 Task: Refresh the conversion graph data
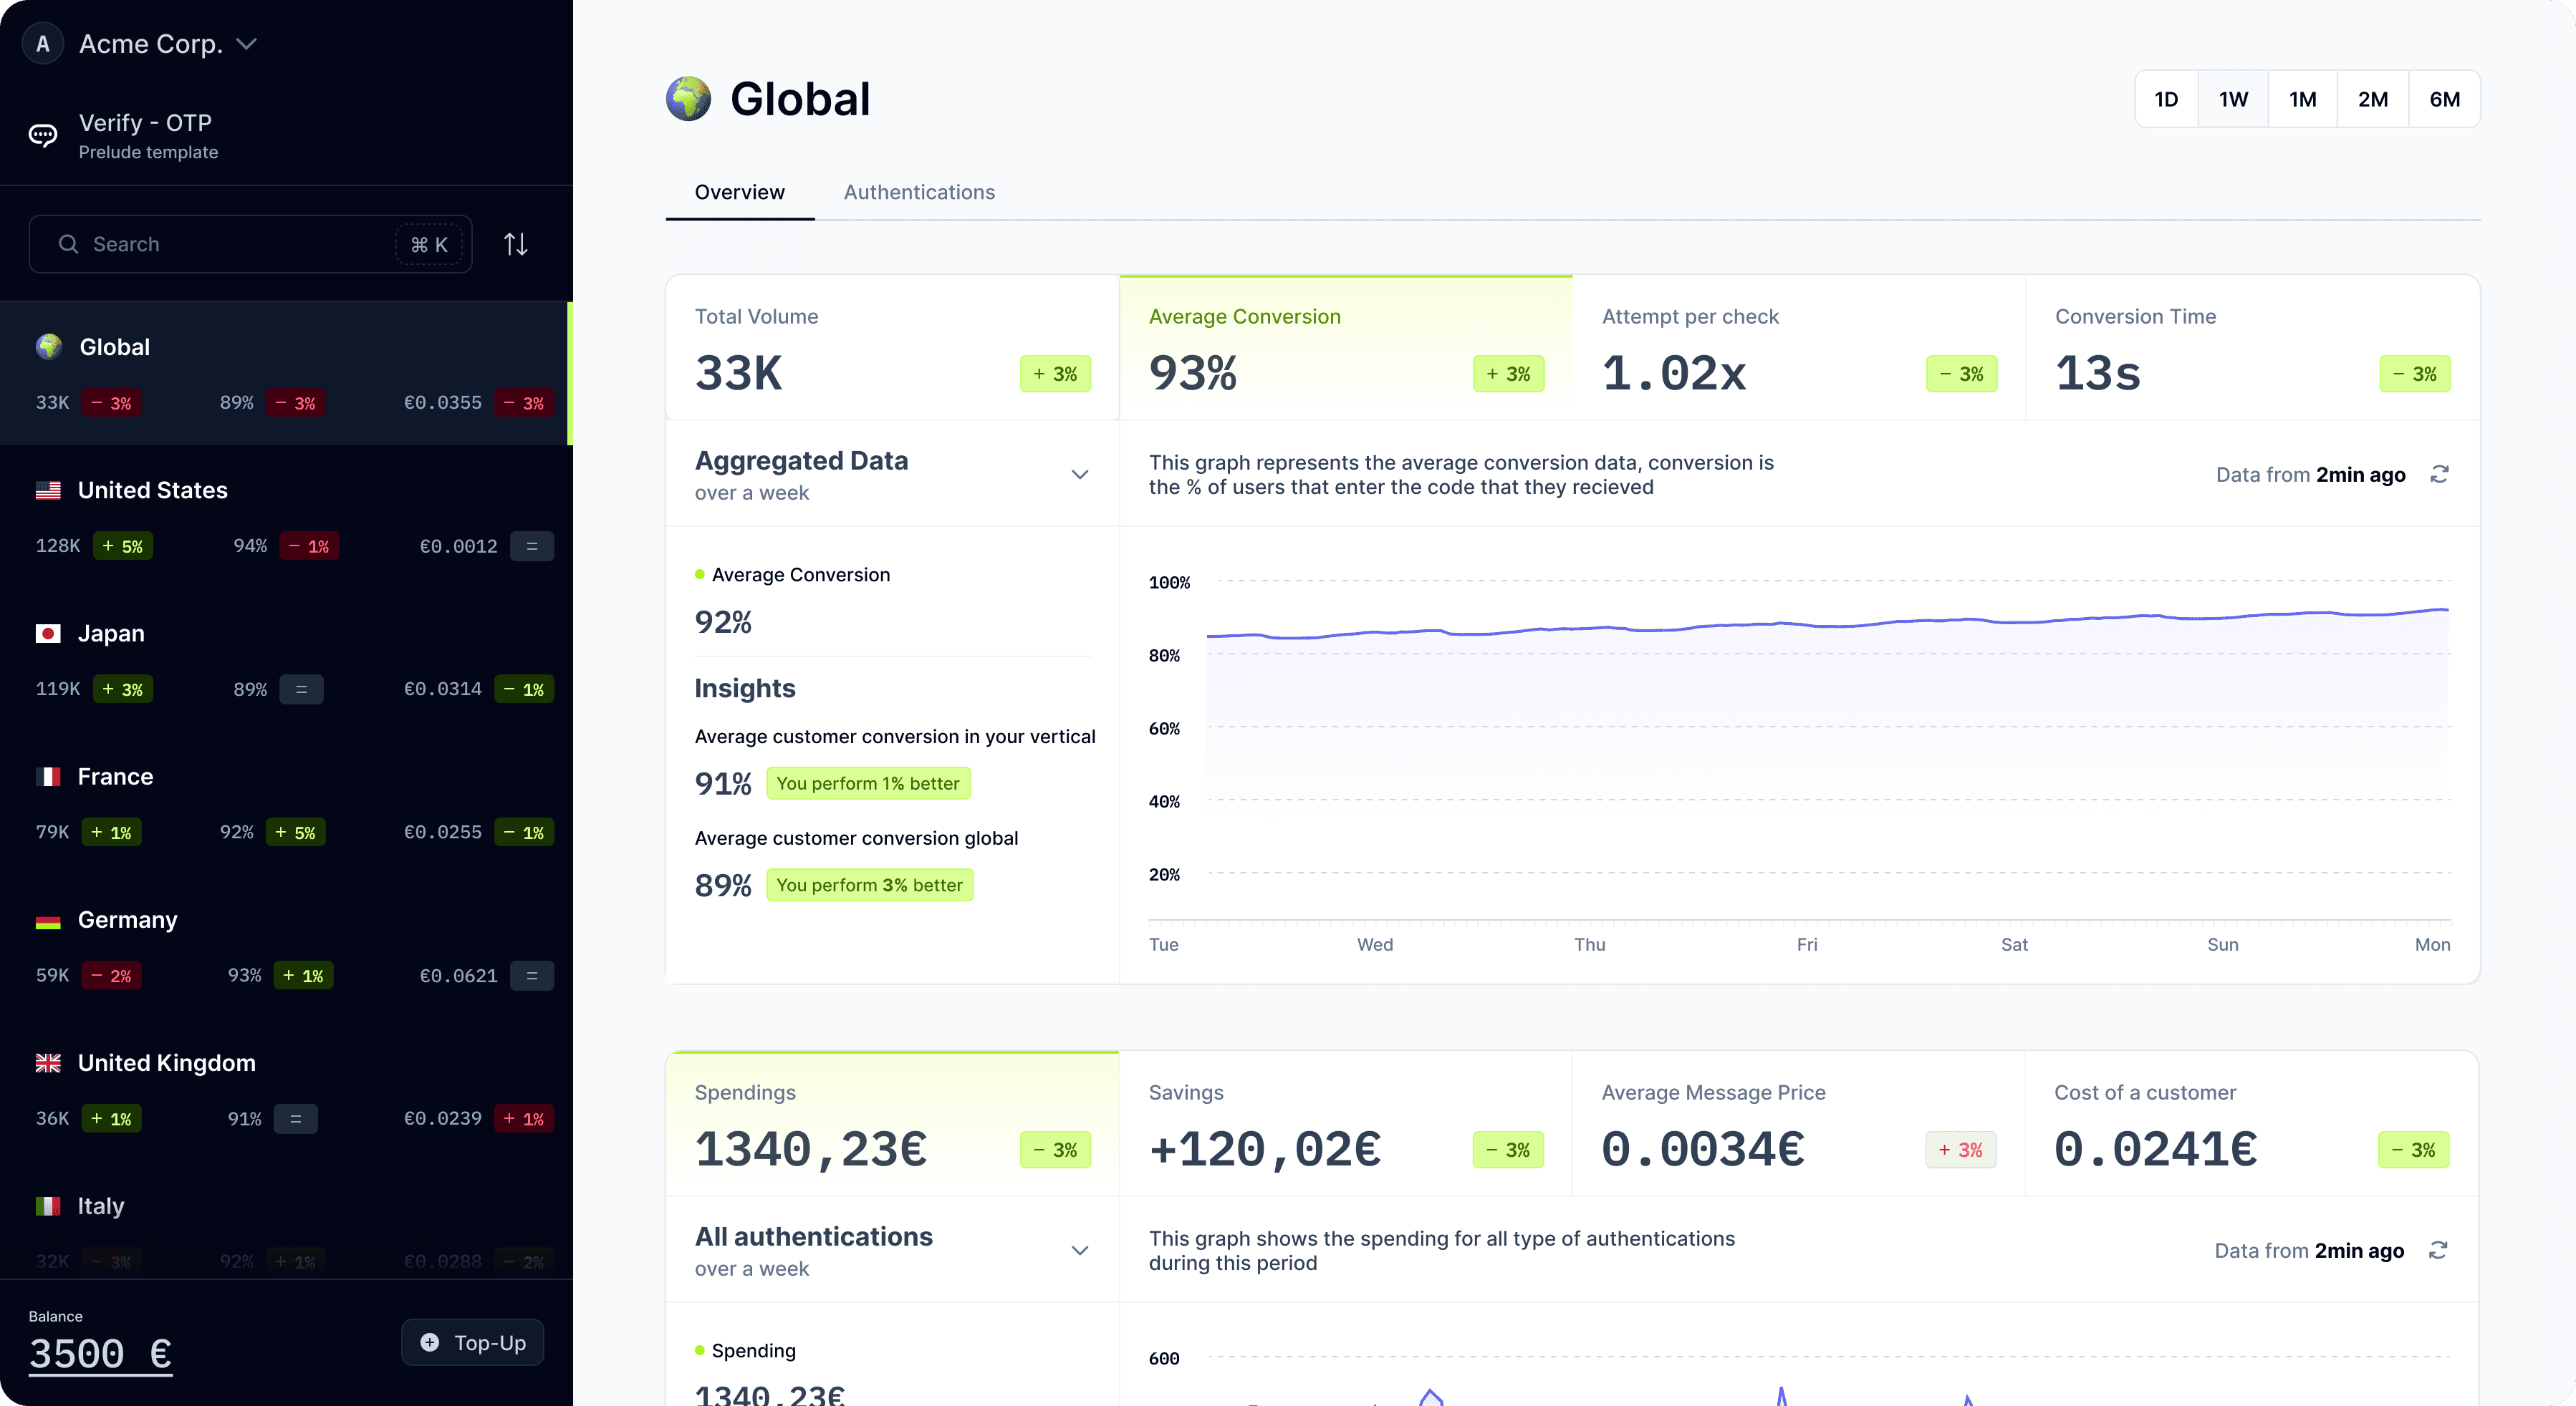[2440, 475]
